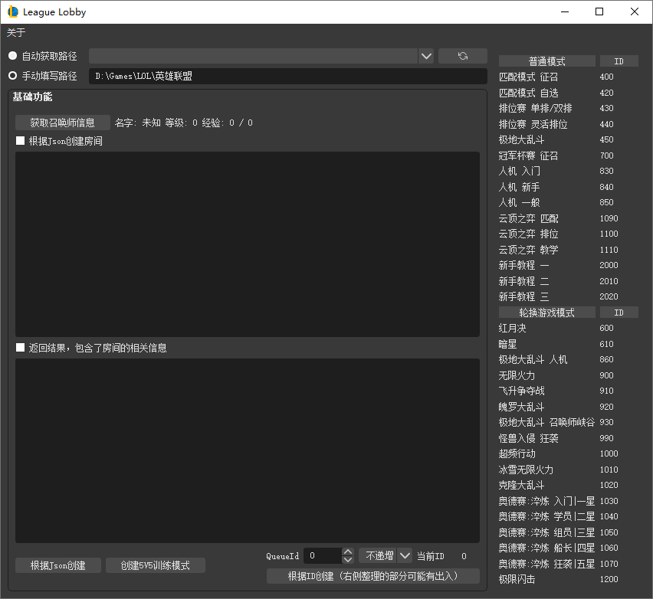This screenshot has height=599, width=653.
Task: Decrease QueueId with the down arrow
Action: click(348, 560)
